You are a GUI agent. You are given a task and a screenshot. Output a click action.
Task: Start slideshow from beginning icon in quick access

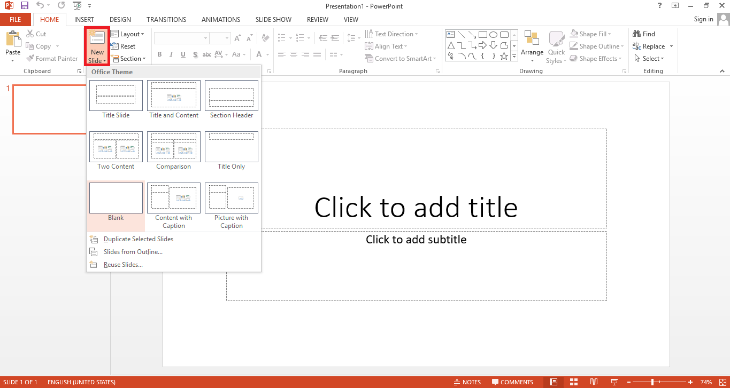[x=77, y=6]
